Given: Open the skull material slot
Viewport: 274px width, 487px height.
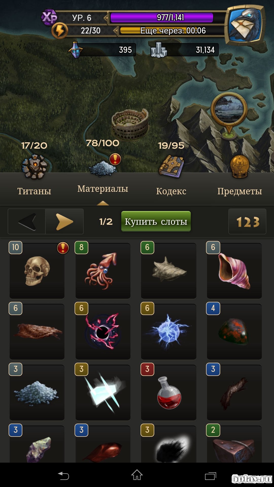Looking at the screenshot, I should pos(37,271).
